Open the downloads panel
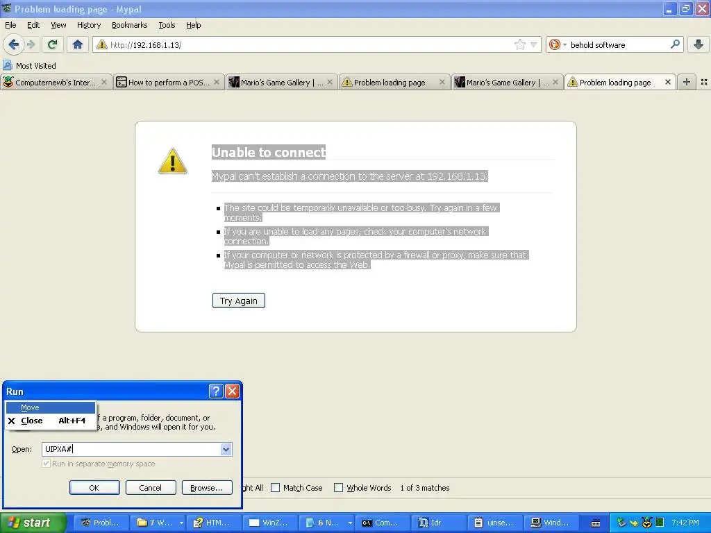 699,44
